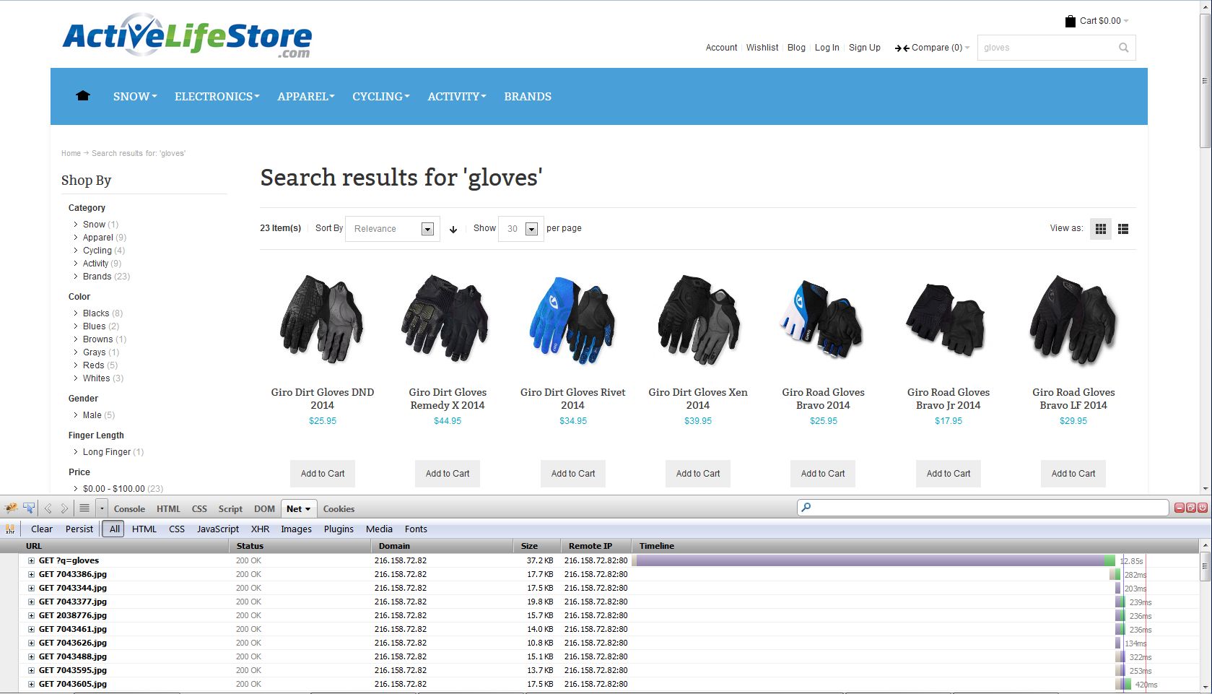The image size is (1212, 694).
Task: Expand the APPAREL menu
Action: pos(306,96)
